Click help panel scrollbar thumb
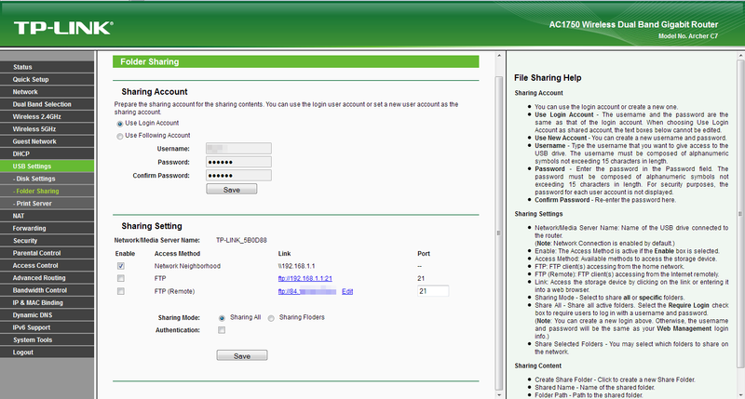The image size is (745, 399). coord(740,214)
